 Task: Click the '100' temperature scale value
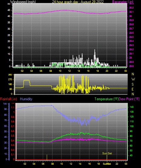click(x=132, y=126)
